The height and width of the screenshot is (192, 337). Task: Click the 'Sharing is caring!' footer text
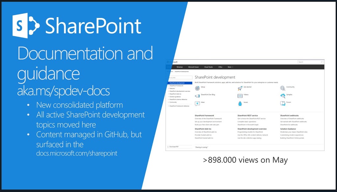pos(201,147)
